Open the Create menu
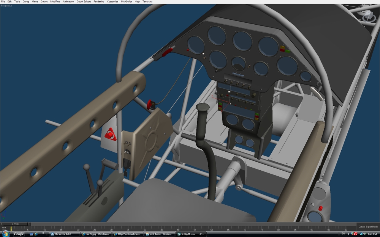Image resolution: width=380 pixels, height=237 pixels. [x=44, y=2]
